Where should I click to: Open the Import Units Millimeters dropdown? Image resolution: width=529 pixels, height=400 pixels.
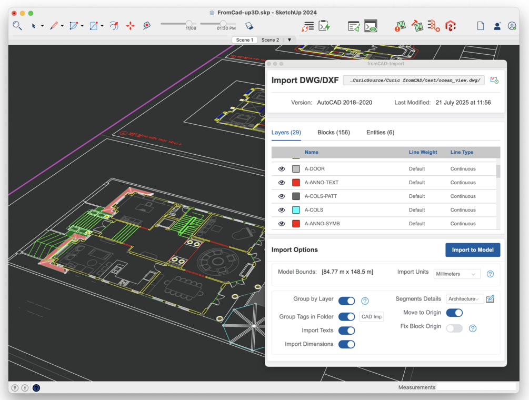coord(457,274)
